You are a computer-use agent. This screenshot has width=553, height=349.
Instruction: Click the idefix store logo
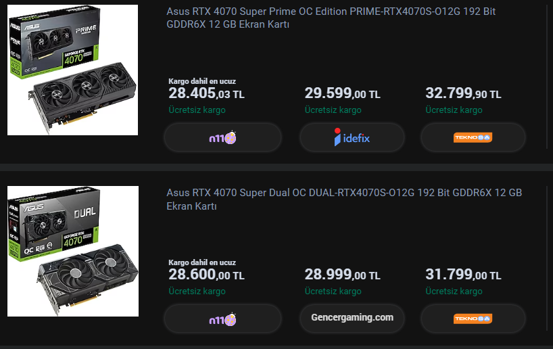(x=352, y=138)
